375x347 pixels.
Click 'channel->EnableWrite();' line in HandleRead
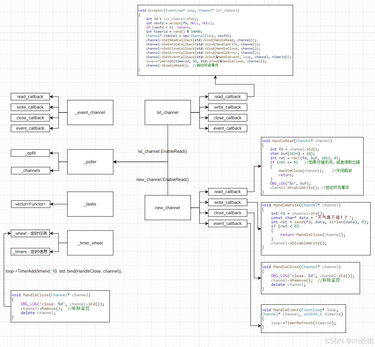point(295,188)
